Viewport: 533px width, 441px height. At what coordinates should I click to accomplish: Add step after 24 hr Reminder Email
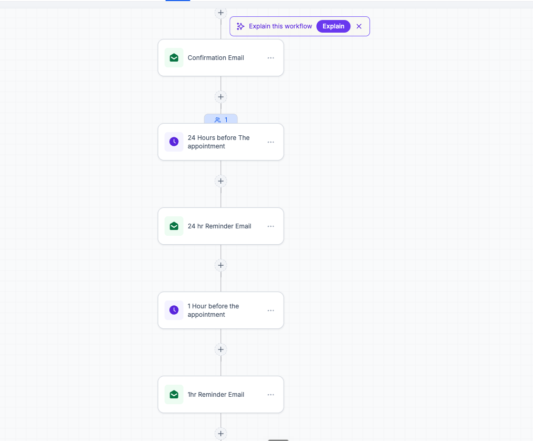point(220,265)
